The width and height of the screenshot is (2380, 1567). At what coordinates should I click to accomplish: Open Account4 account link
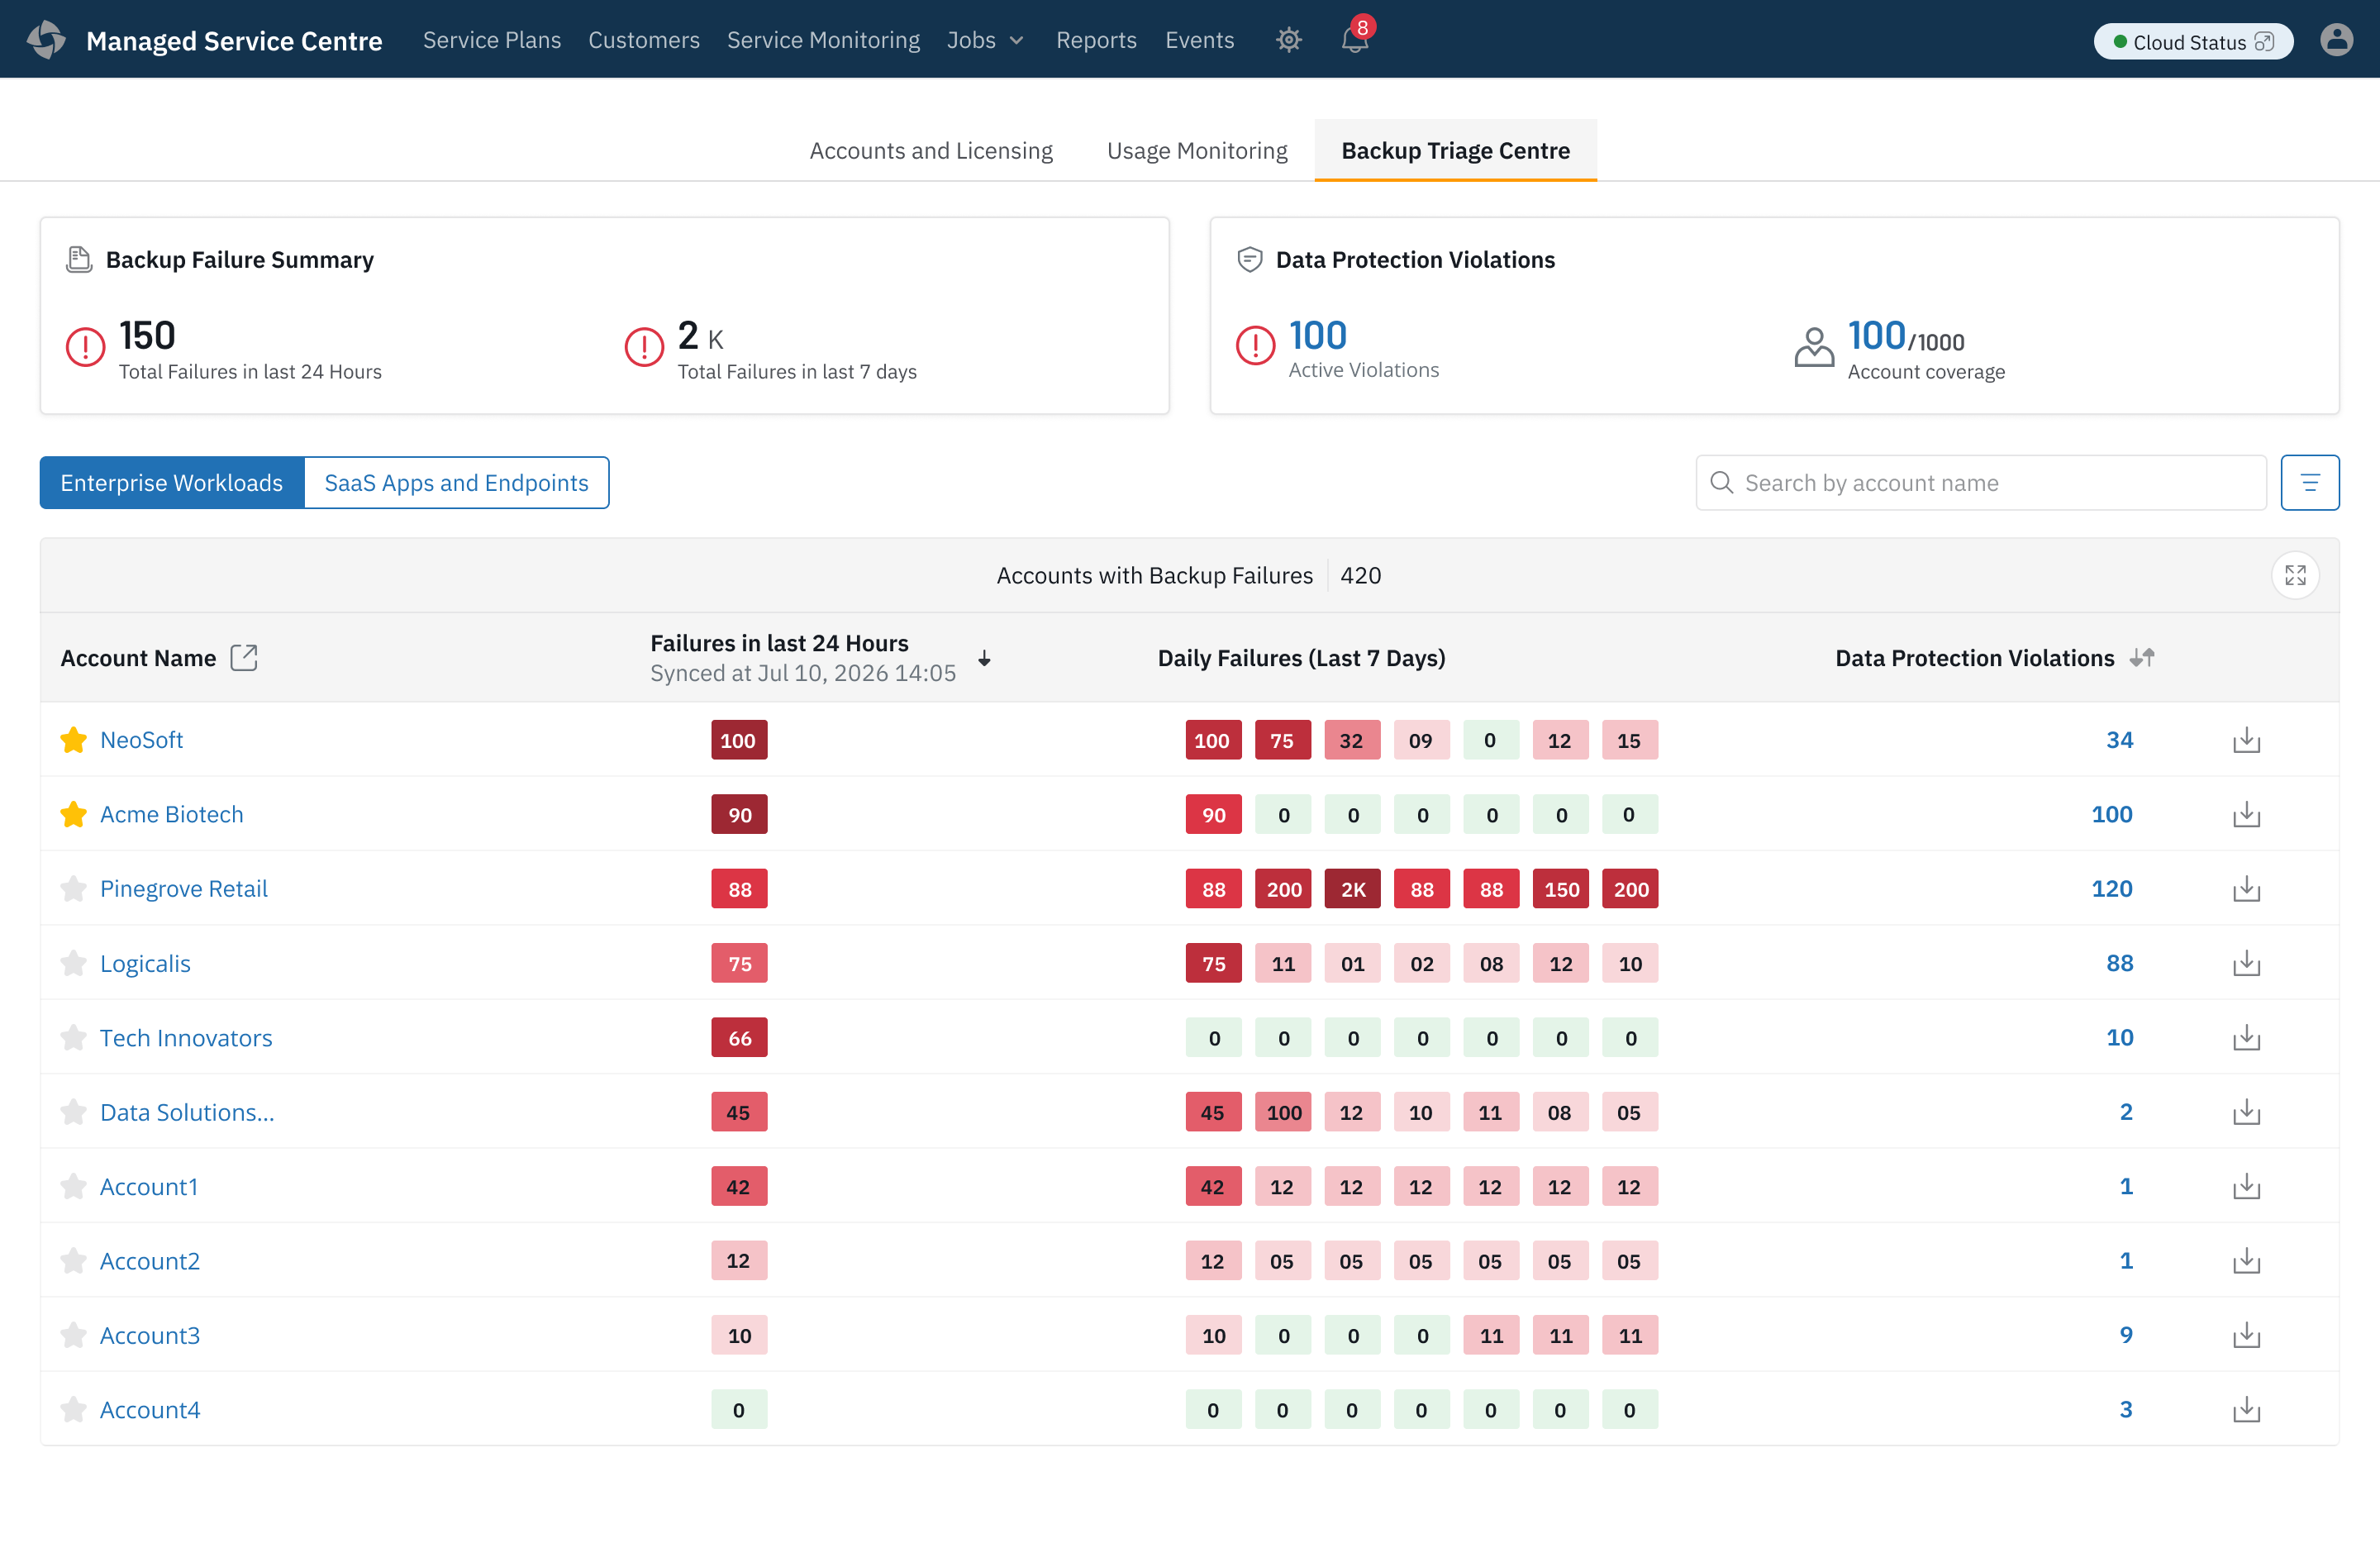tap(150, 1409)
